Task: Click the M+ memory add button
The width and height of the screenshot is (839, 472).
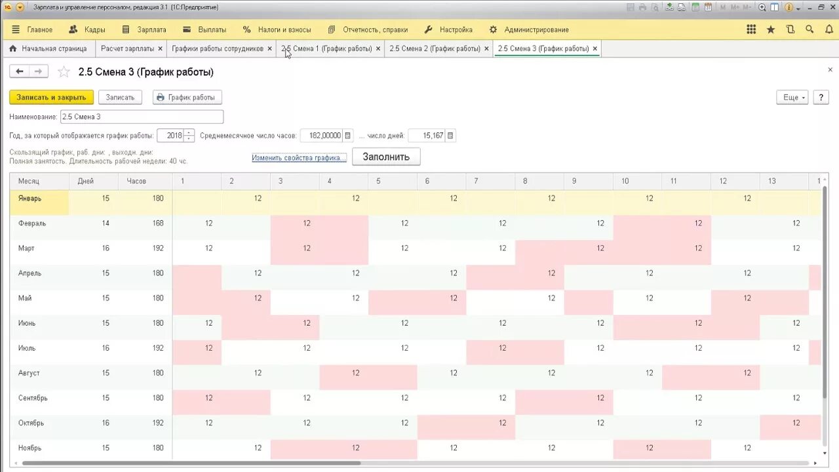Action: (735, 7)
